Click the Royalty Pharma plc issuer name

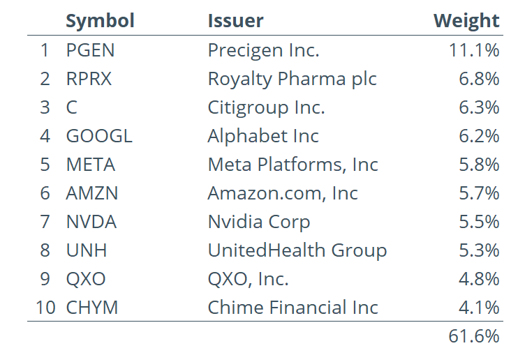(x=292, y=80)
